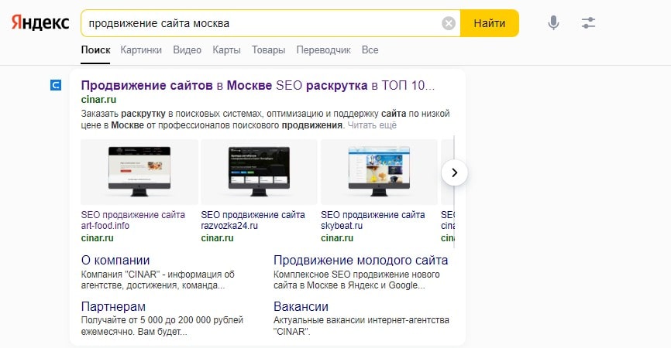Open the Партнерам sitelink
Image resolution: width=671 pixels, height=348 pixels.
point(113,306)
